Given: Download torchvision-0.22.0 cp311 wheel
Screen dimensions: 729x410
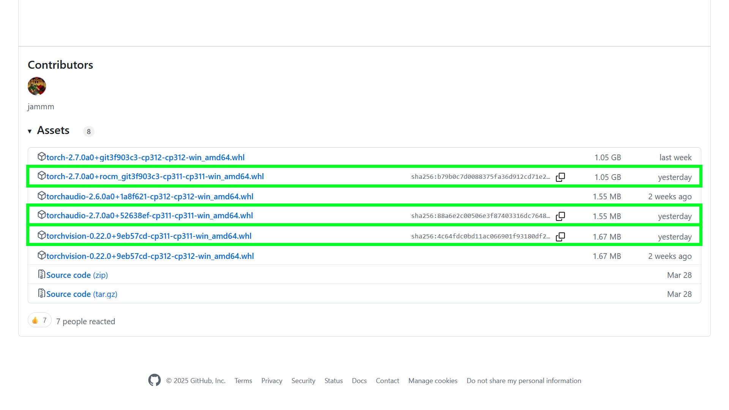Looking at the screenshot, I should [149, 236].
